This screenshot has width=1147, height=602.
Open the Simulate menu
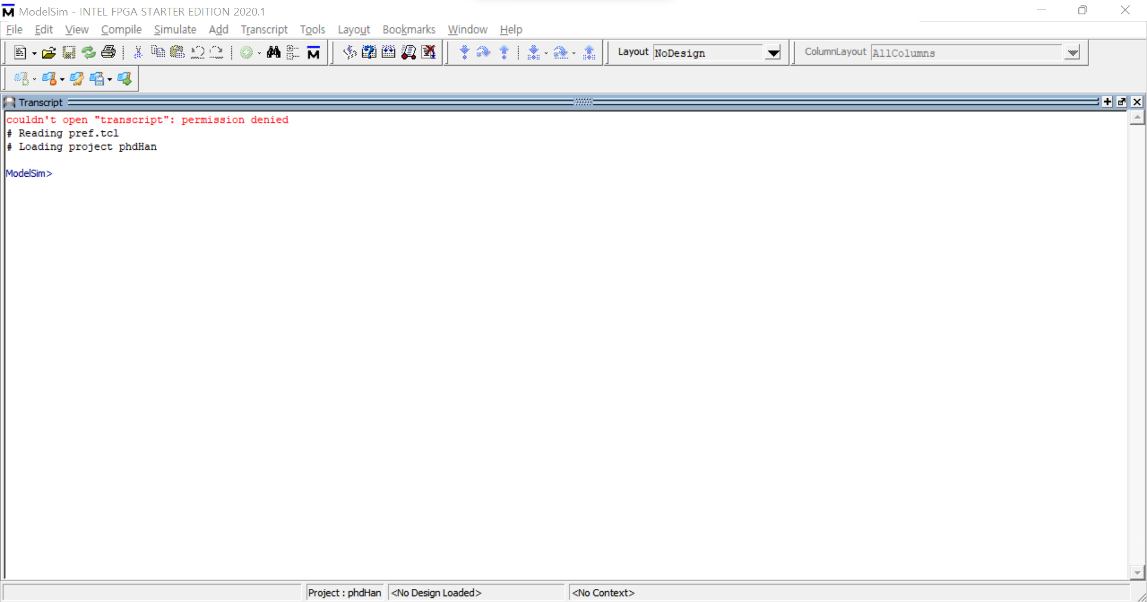(x=175, y=29)
